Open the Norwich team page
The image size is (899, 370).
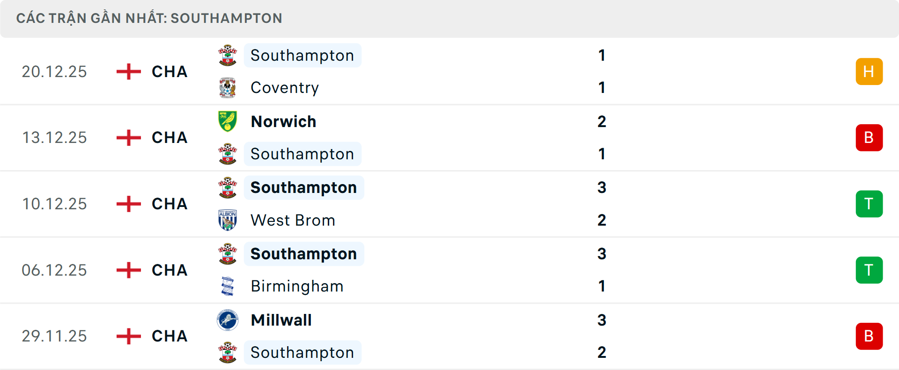[283, 121]
